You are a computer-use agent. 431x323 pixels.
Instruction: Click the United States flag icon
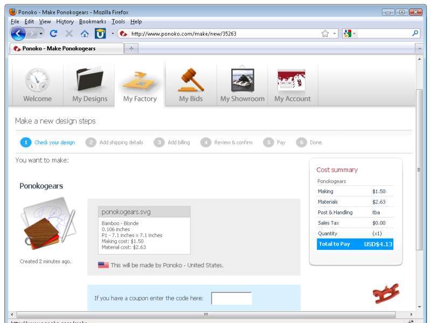click(x=103, y=265)
